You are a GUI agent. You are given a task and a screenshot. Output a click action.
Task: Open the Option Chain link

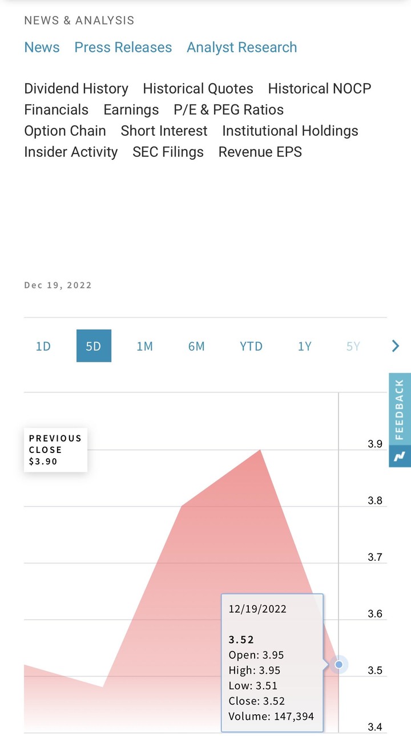point(65,131)
